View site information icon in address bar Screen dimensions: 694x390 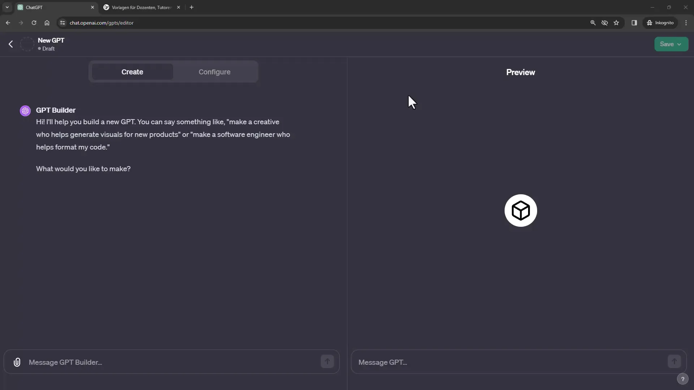tap(63, 23)
